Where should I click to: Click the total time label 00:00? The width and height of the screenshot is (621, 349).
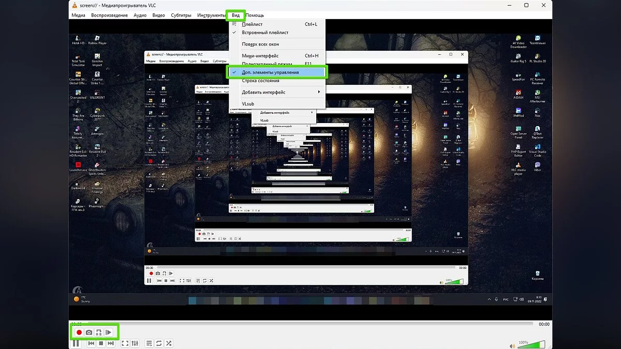(x=544, y=324)
